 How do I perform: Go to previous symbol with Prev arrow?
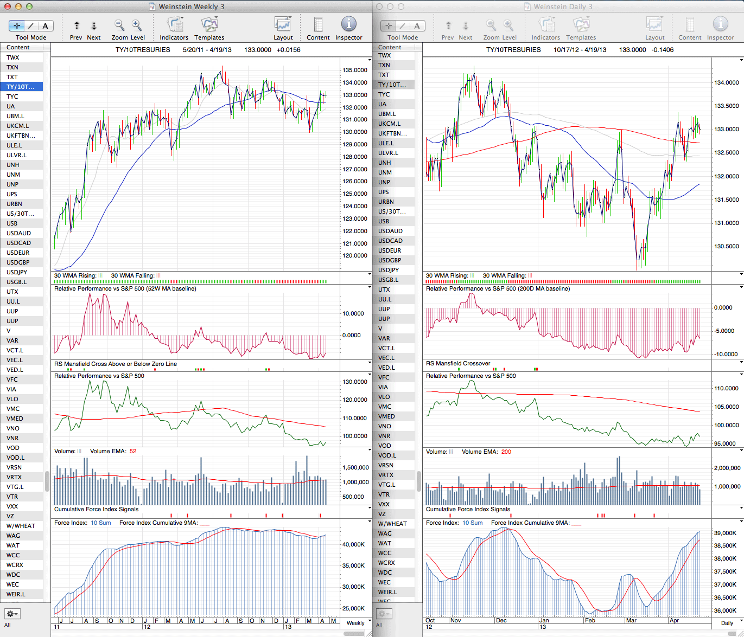click(x=77, y=25)
